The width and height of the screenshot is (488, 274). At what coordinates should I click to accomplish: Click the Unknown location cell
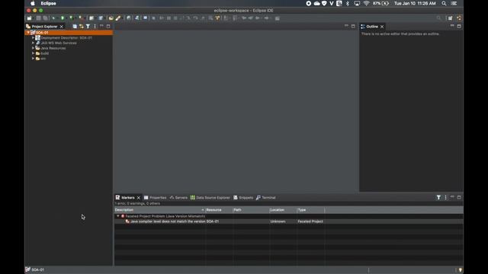tap(278, 221)
